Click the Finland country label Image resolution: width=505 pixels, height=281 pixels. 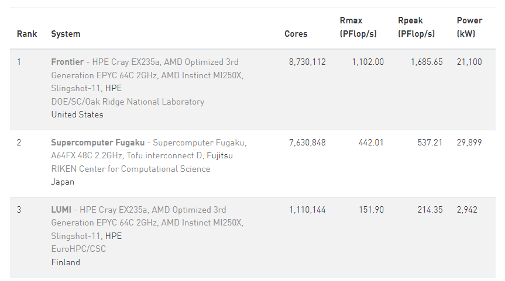(x=66, y=262)
